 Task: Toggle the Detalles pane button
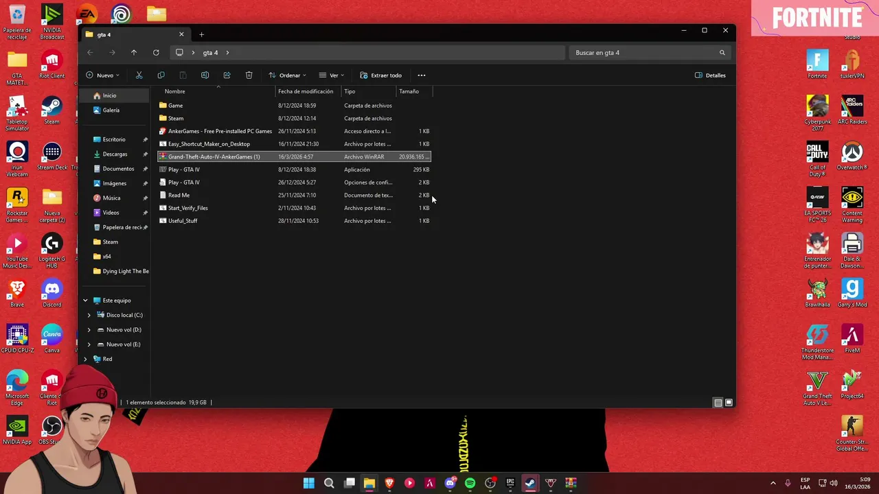coord(710,75)
